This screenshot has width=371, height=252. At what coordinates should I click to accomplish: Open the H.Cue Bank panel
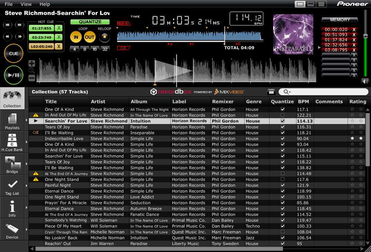click(13, 142)
